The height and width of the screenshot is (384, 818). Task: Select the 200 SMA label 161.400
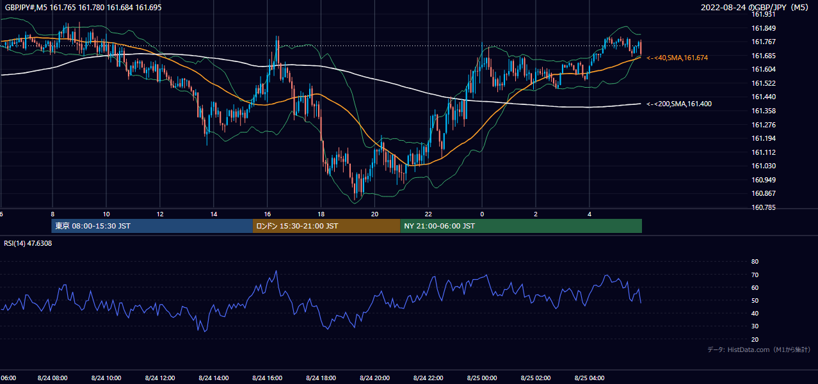click(x=679, y=104)
